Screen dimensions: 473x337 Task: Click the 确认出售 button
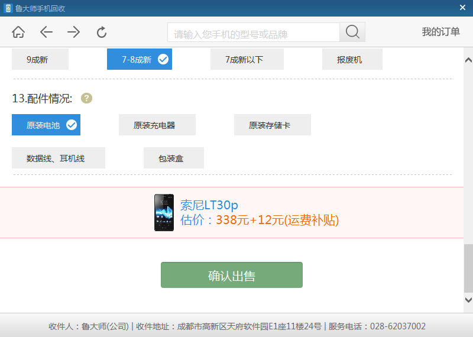(232, 275)
